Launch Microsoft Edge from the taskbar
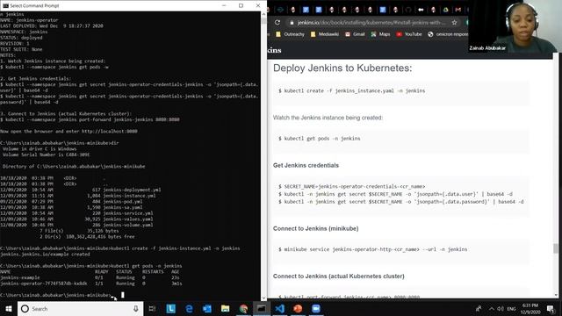562x316 pixels. tap(189, 308)
